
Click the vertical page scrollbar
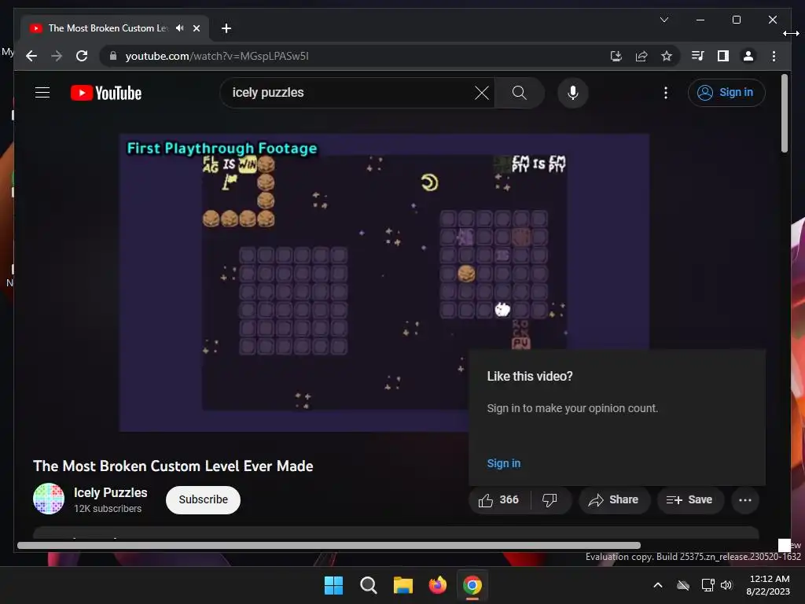click(x=784, y=113)
